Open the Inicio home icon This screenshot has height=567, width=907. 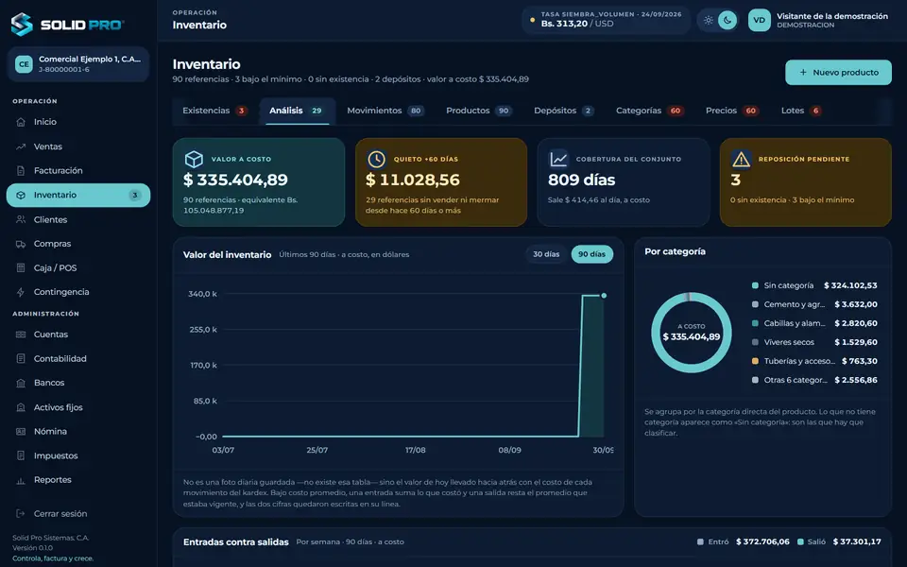[21, 122]
